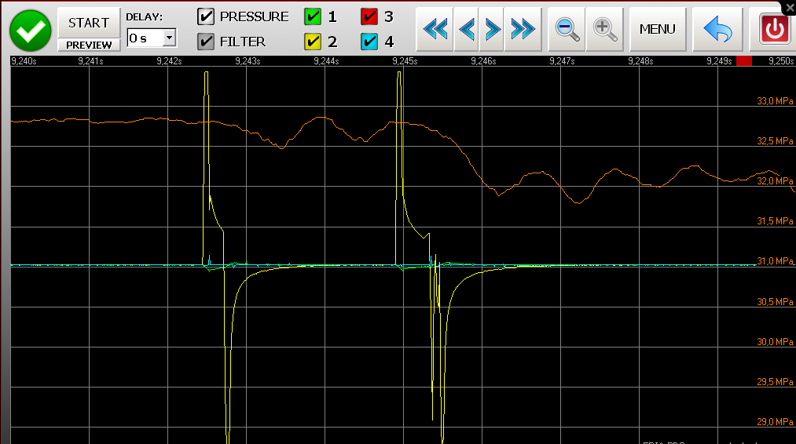Screen dimensions: 796x444
Task: Click the 9,245s time label
Action: [405, 61]
